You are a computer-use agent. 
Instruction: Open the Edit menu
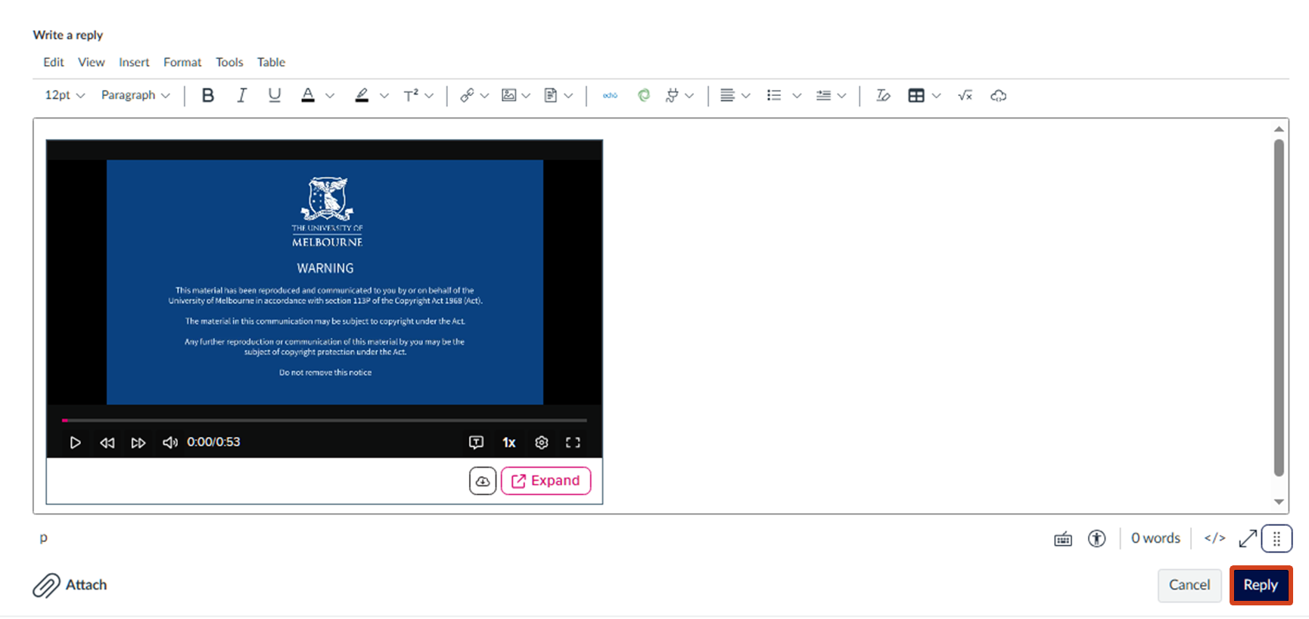53,62
